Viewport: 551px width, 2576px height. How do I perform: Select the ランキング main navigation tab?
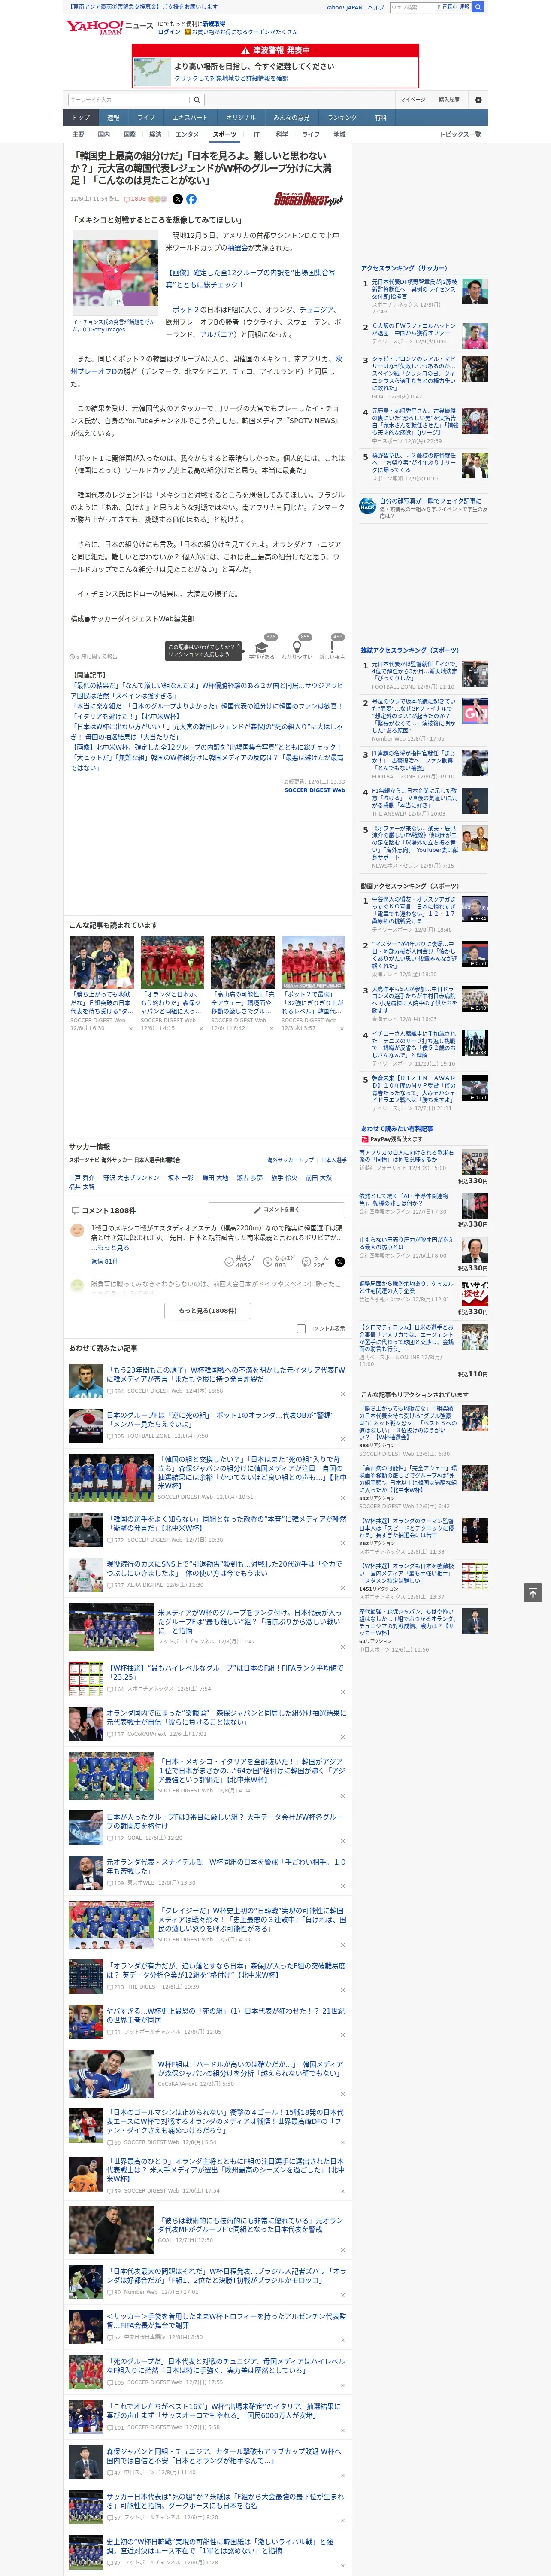pyautogui.click(x=342, y=118)
